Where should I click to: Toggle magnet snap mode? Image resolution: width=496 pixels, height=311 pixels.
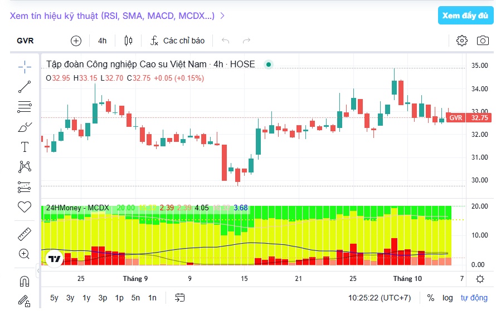(25, 281)
